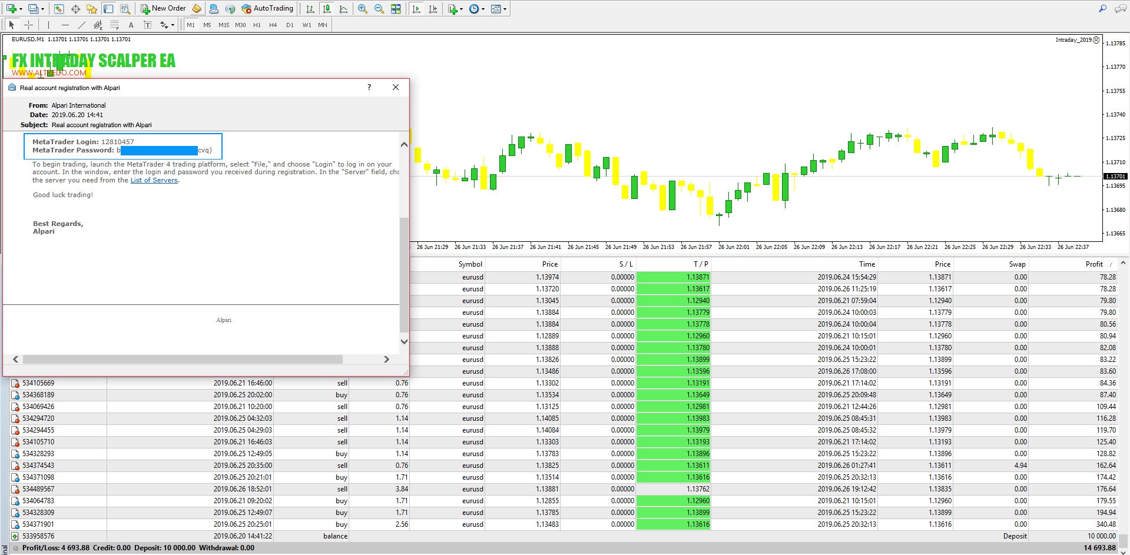The width and height of the screenshot is (1130, 555).
Task: Expand the Indicators dropdown arrow
Action: coord(461,9)
